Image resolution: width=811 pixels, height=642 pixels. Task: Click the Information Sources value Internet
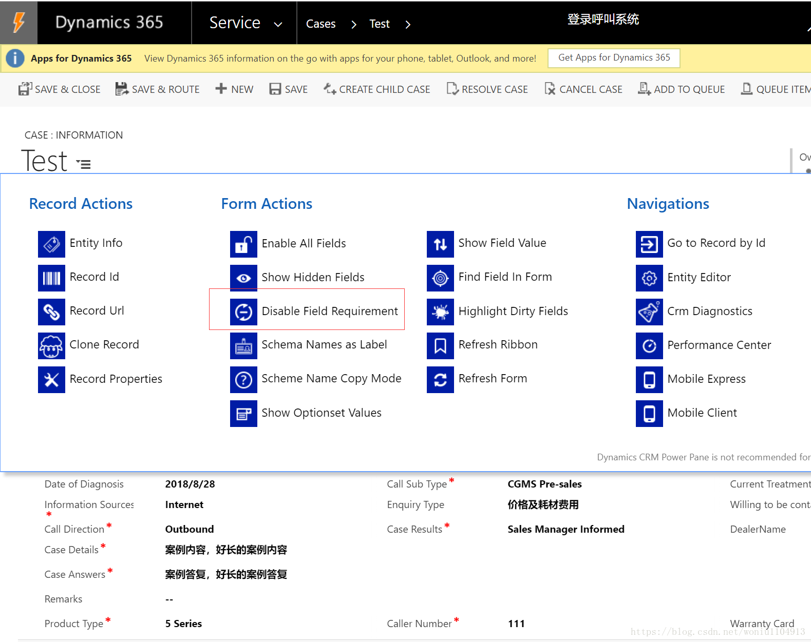[x=184, y=505]
